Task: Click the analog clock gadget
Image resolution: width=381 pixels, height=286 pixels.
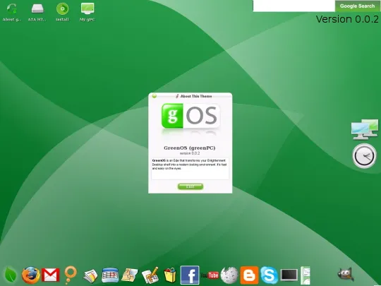Action: click(364, 156)
